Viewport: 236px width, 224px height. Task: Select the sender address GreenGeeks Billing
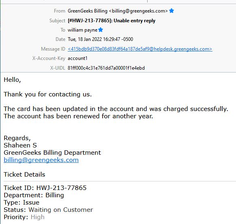118,11
